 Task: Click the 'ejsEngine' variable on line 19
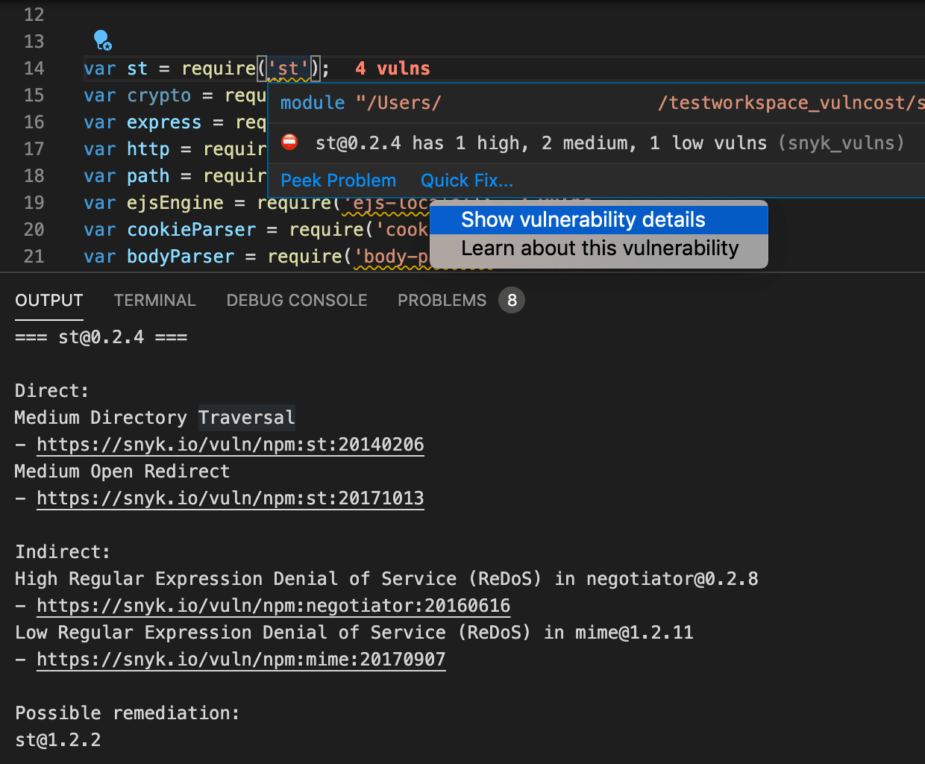coord(175,203)
